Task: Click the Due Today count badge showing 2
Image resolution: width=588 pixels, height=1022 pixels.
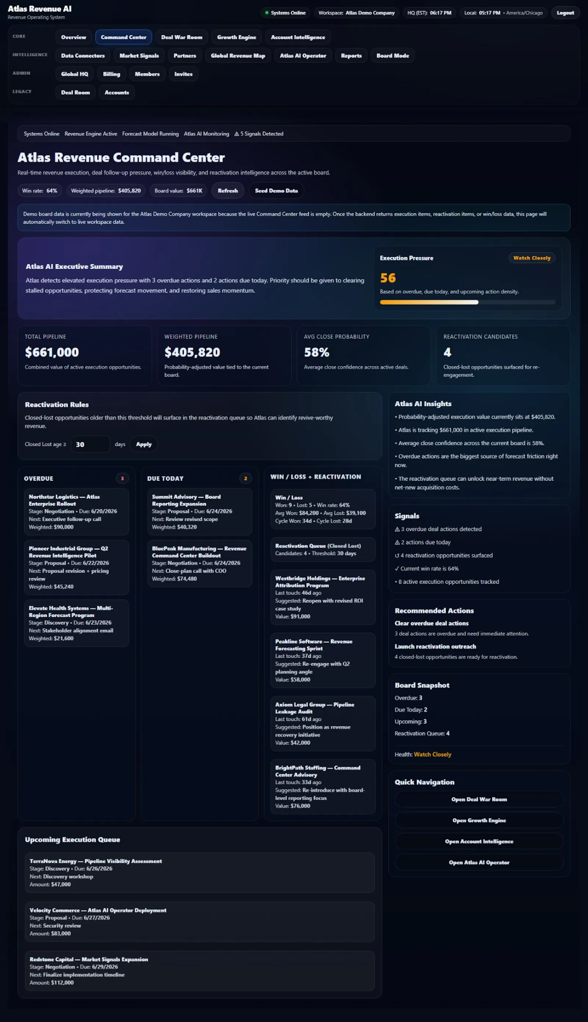Action: [x=245, y=478]
